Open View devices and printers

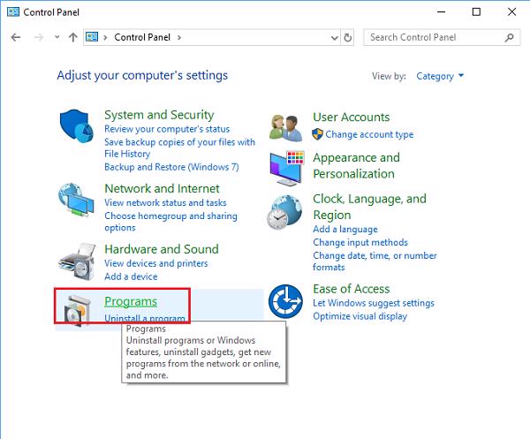click(155, 263)
